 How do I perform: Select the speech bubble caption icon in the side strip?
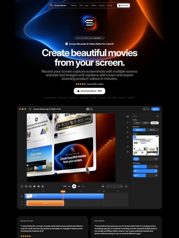(127, 137)
